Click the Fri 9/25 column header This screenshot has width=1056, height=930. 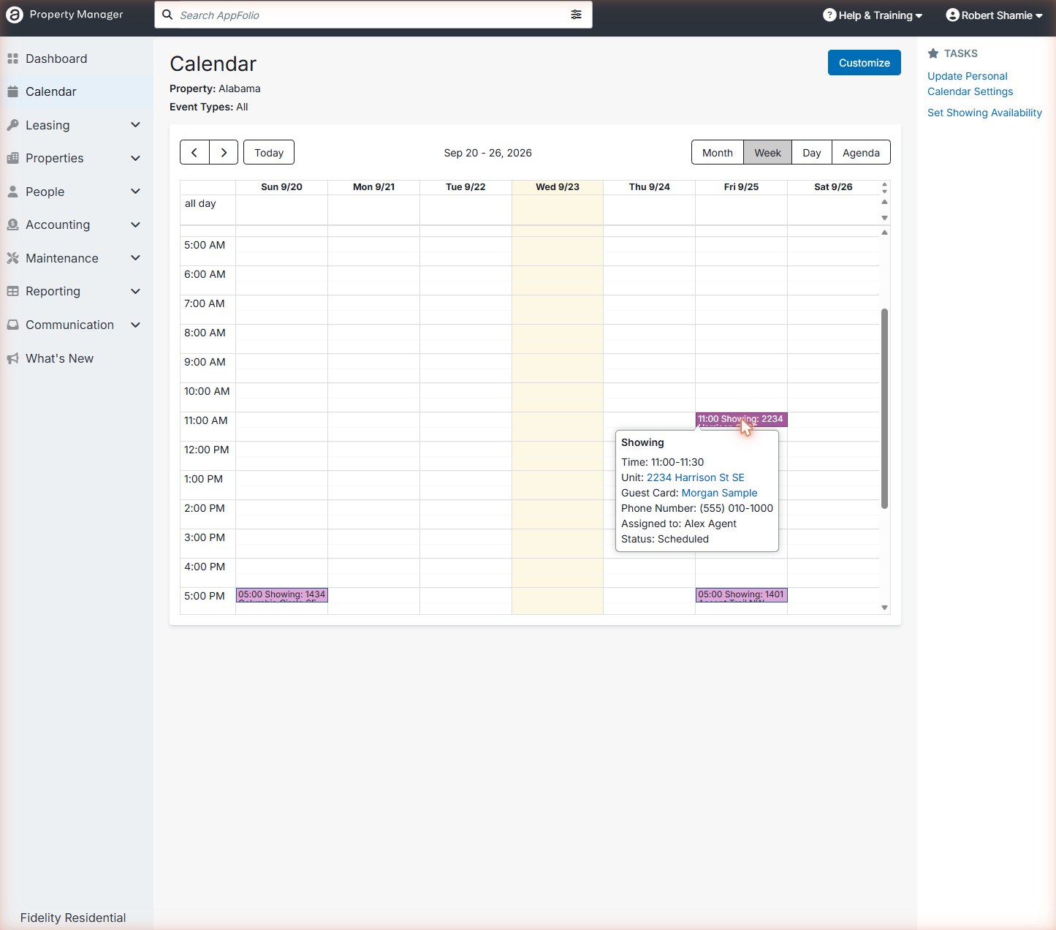tap(741, 187)
